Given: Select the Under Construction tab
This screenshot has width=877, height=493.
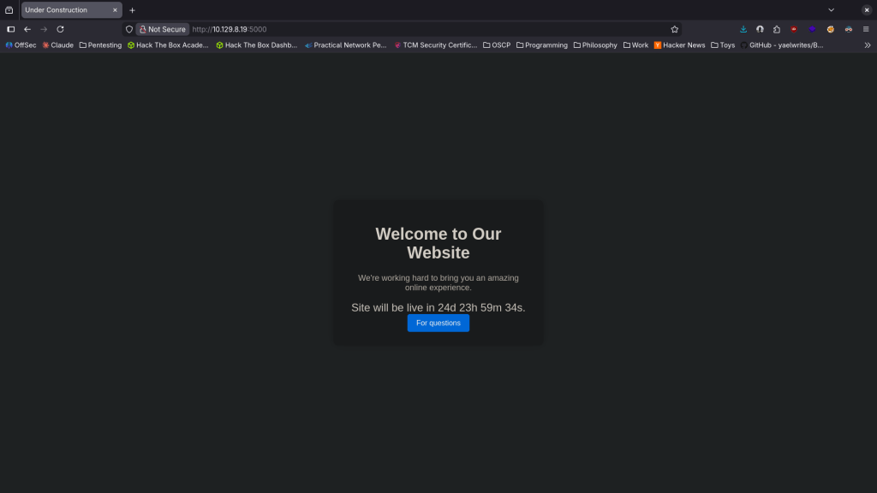Looking at the screenshot, I should tap(64, 10).
